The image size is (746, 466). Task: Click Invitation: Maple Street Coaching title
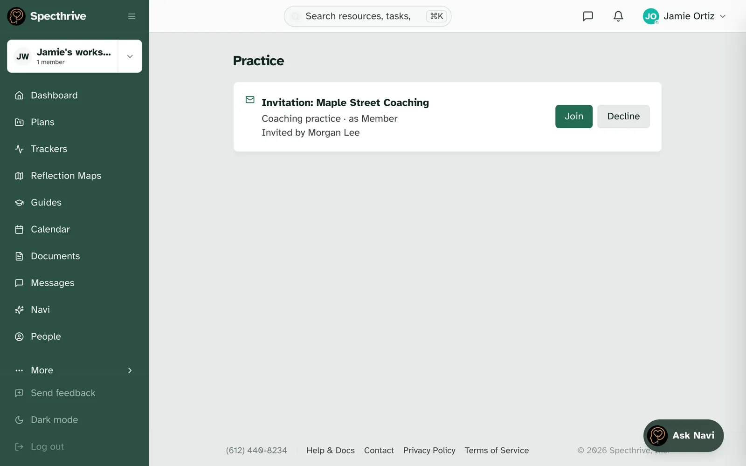(345, 103)
